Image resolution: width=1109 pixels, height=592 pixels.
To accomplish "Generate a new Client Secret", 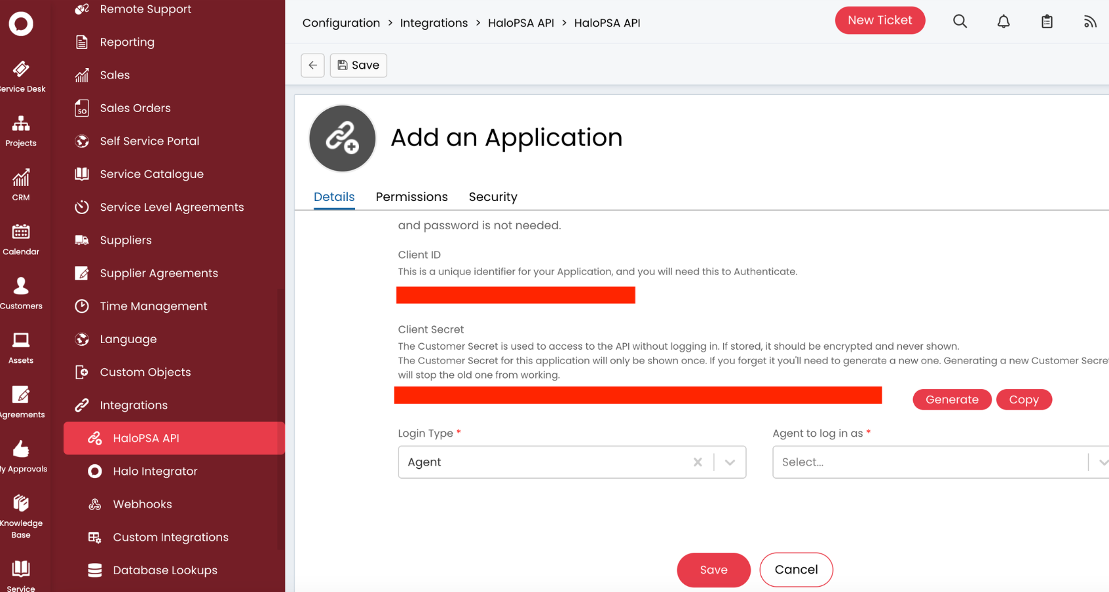I will pyautogui.click(x=952, y=399).
